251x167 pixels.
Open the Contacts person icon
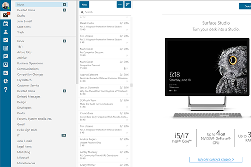pos(5,32)
